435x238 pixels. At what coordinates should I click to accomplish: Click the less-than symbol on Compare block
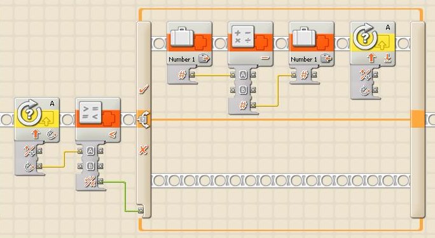click(x=112, y=135)
